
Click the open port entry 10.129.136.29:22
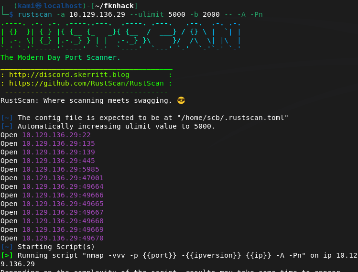(x=56, y=135)
